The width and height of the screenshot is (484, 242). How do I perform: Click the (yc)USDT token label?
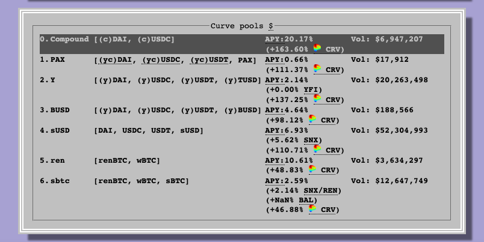(211, 60)
